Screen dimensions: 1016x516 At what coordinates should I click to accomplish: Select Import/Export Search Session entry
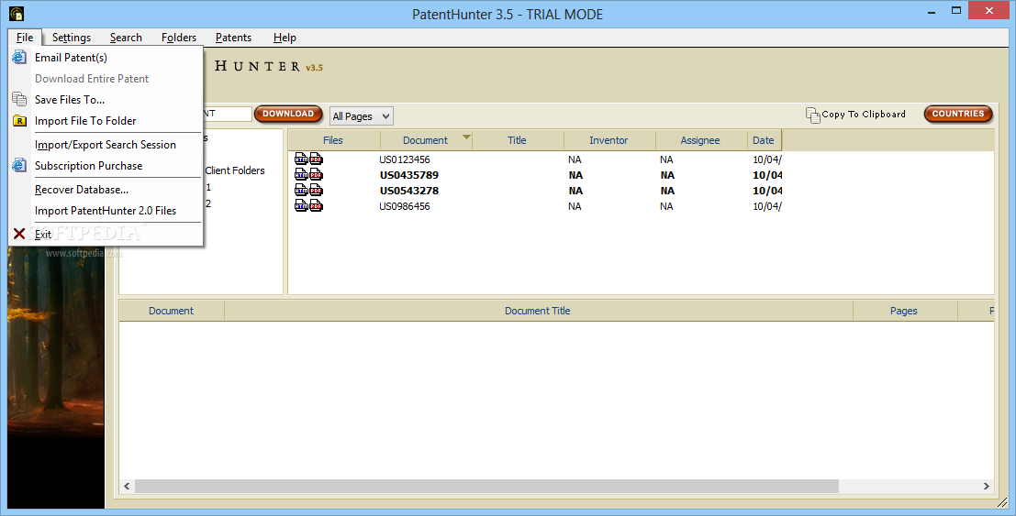(106, 145)
